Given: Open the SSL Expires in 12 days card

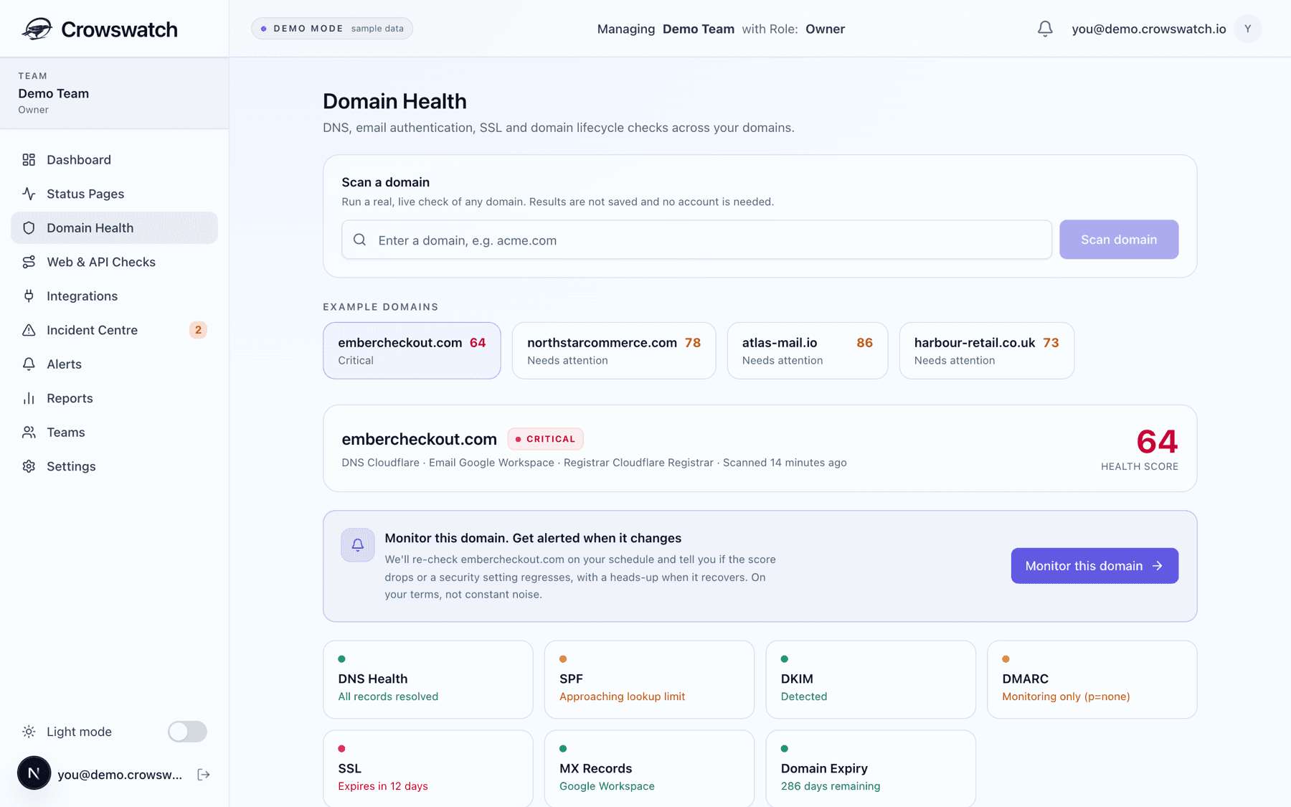Looking at the screenshot, I should click(428, 768).
